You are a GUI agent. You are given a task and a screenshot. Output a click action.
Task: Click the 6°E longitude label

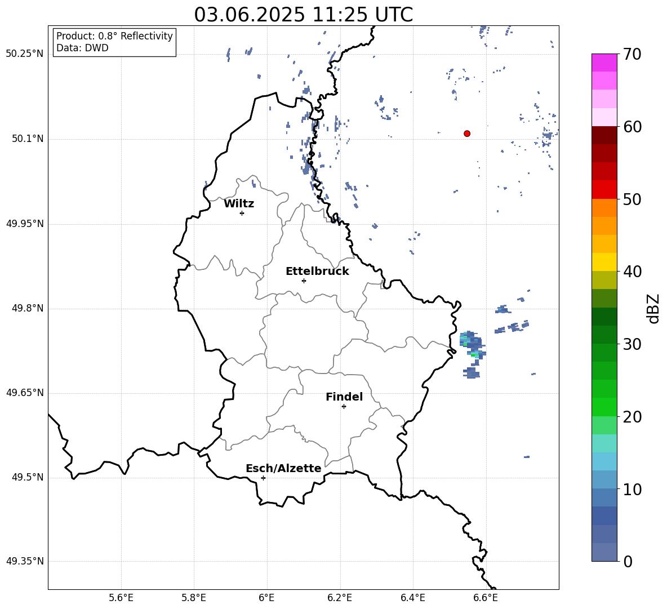(x=266, y=598)
